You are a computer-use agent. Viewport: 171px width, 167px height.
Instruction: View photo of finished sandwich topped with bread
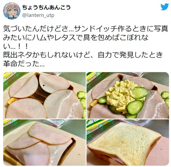click(x=128, y=142)
